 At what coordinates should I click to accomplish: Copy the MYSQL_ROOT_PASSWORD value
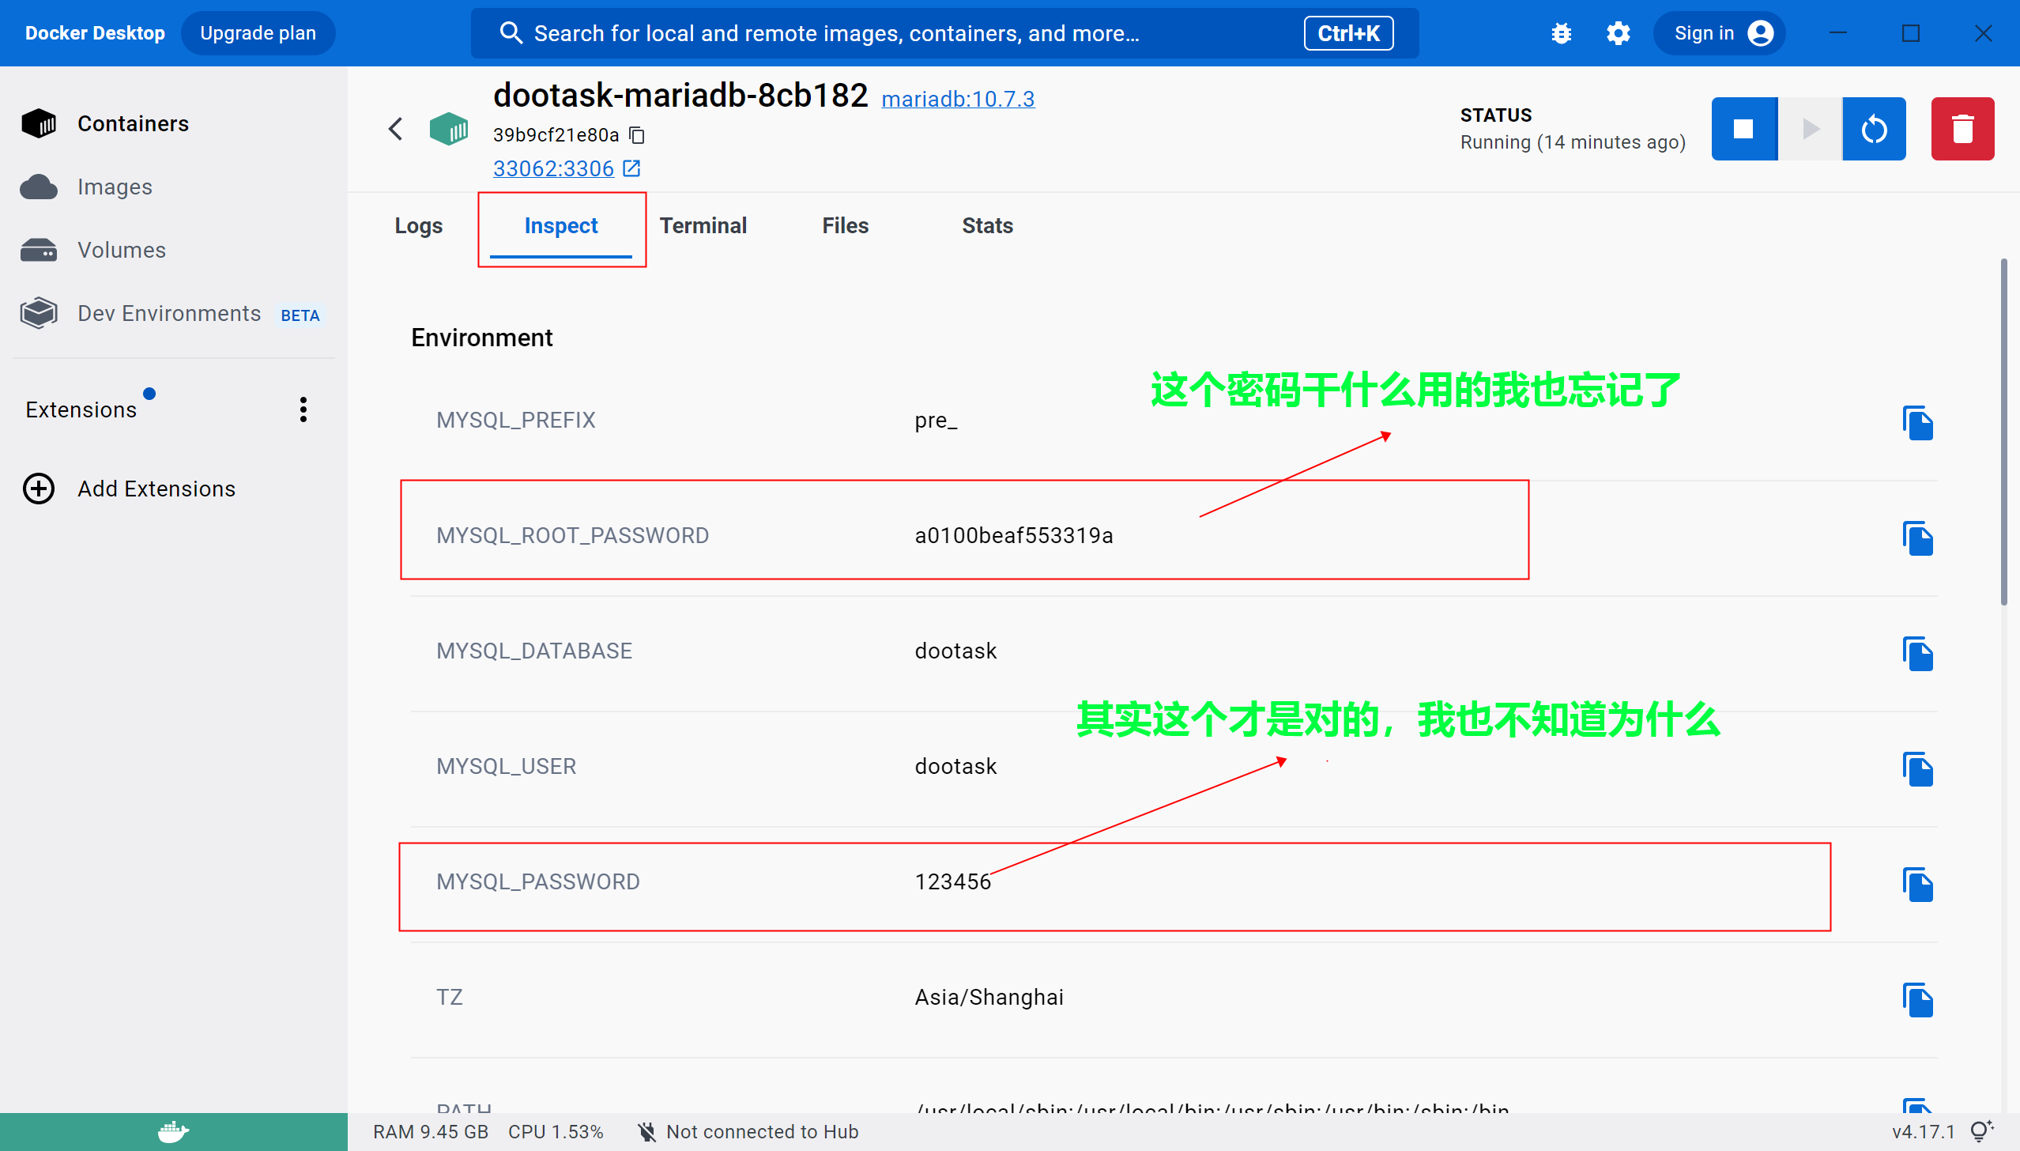coord(1918,538)
